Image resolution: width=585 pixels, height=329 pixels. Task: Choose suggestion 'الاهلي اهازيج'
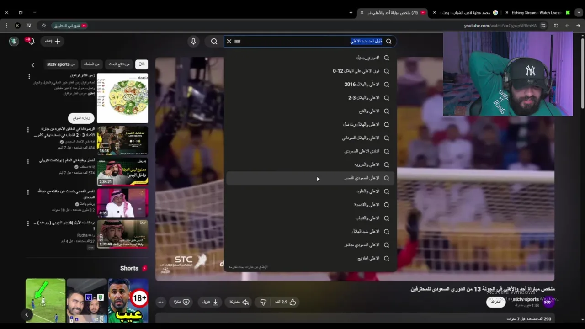(311, 258)
